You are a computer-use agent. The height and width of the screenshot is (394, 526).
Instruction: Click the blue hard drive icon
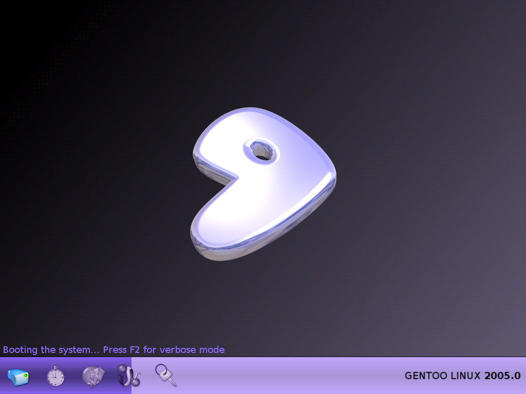(x=18, y=377)
